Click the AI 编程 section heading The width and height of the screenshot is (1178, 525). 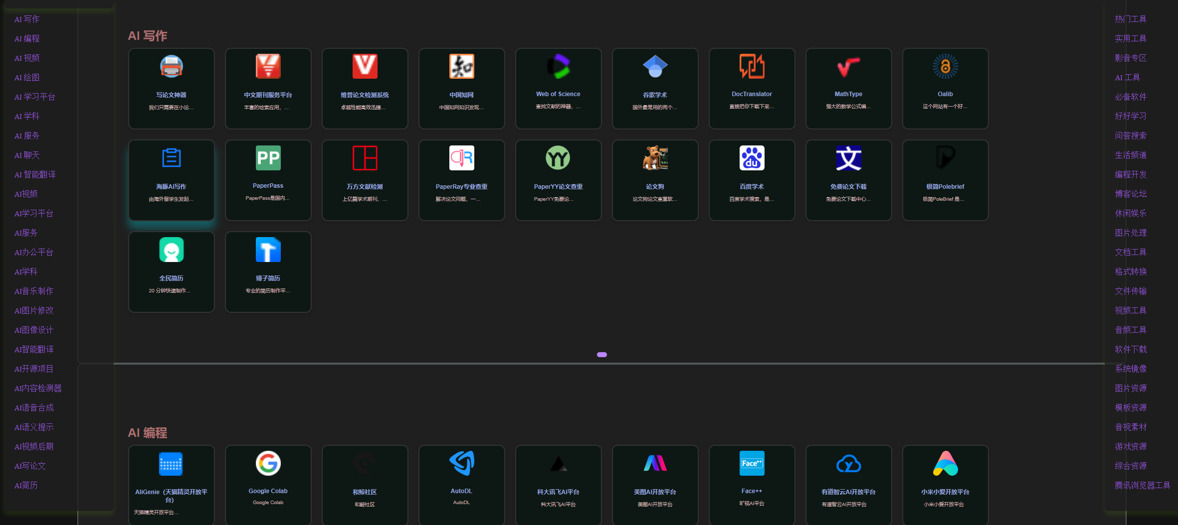point(148,433)
